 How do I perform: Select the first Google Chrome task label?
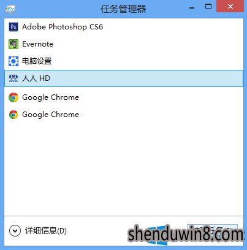pos(50,97)
